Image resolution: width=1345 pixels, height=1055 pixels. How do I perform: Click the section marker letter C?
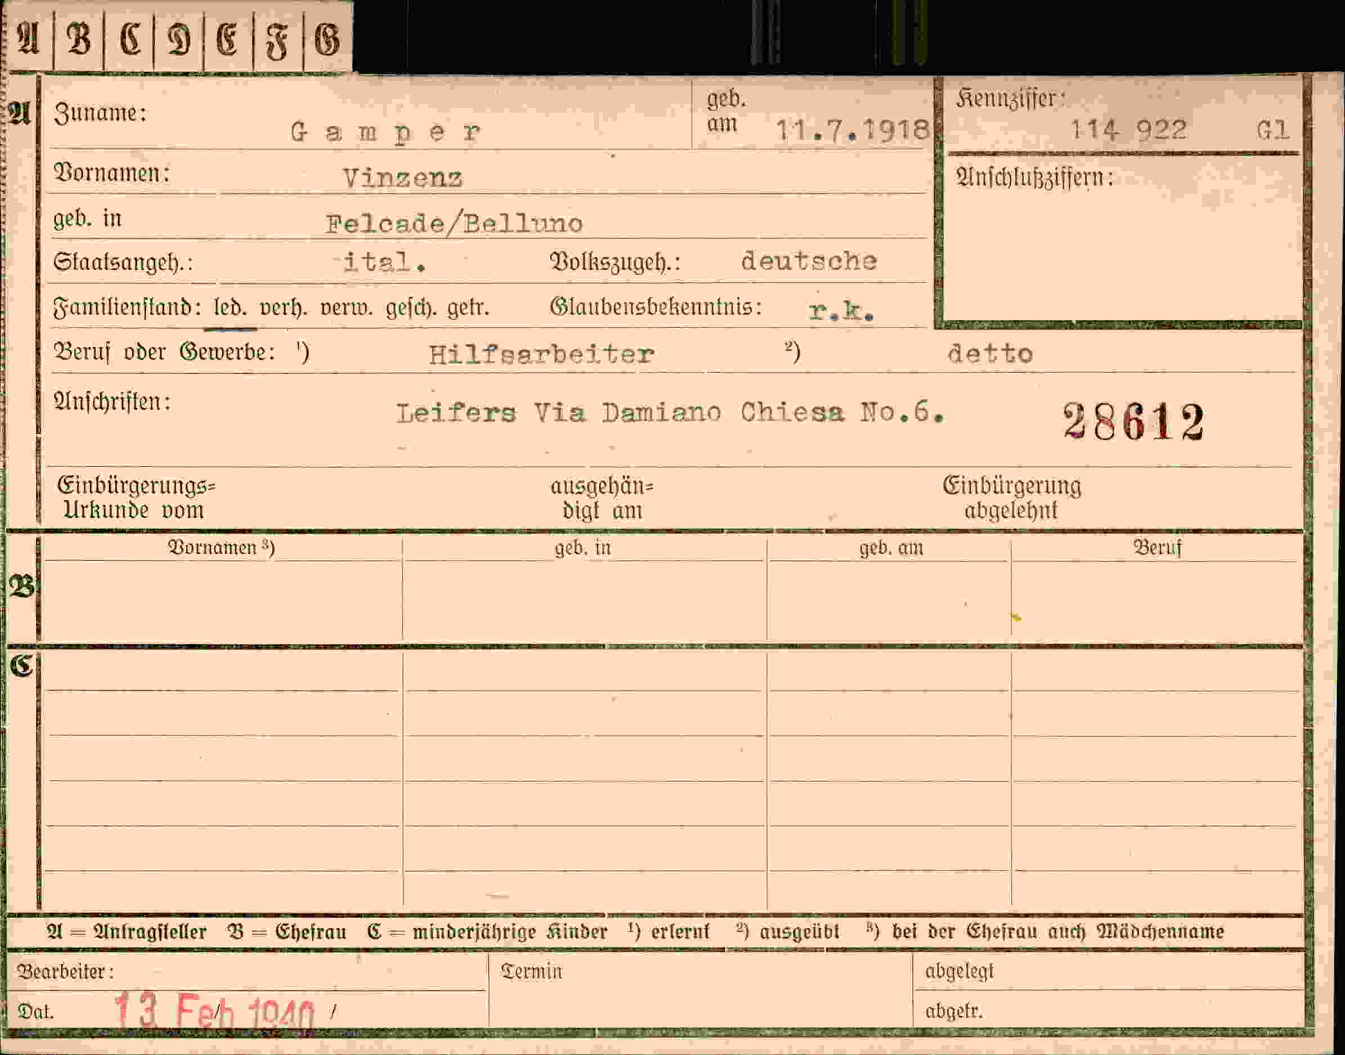coord(21,666)
